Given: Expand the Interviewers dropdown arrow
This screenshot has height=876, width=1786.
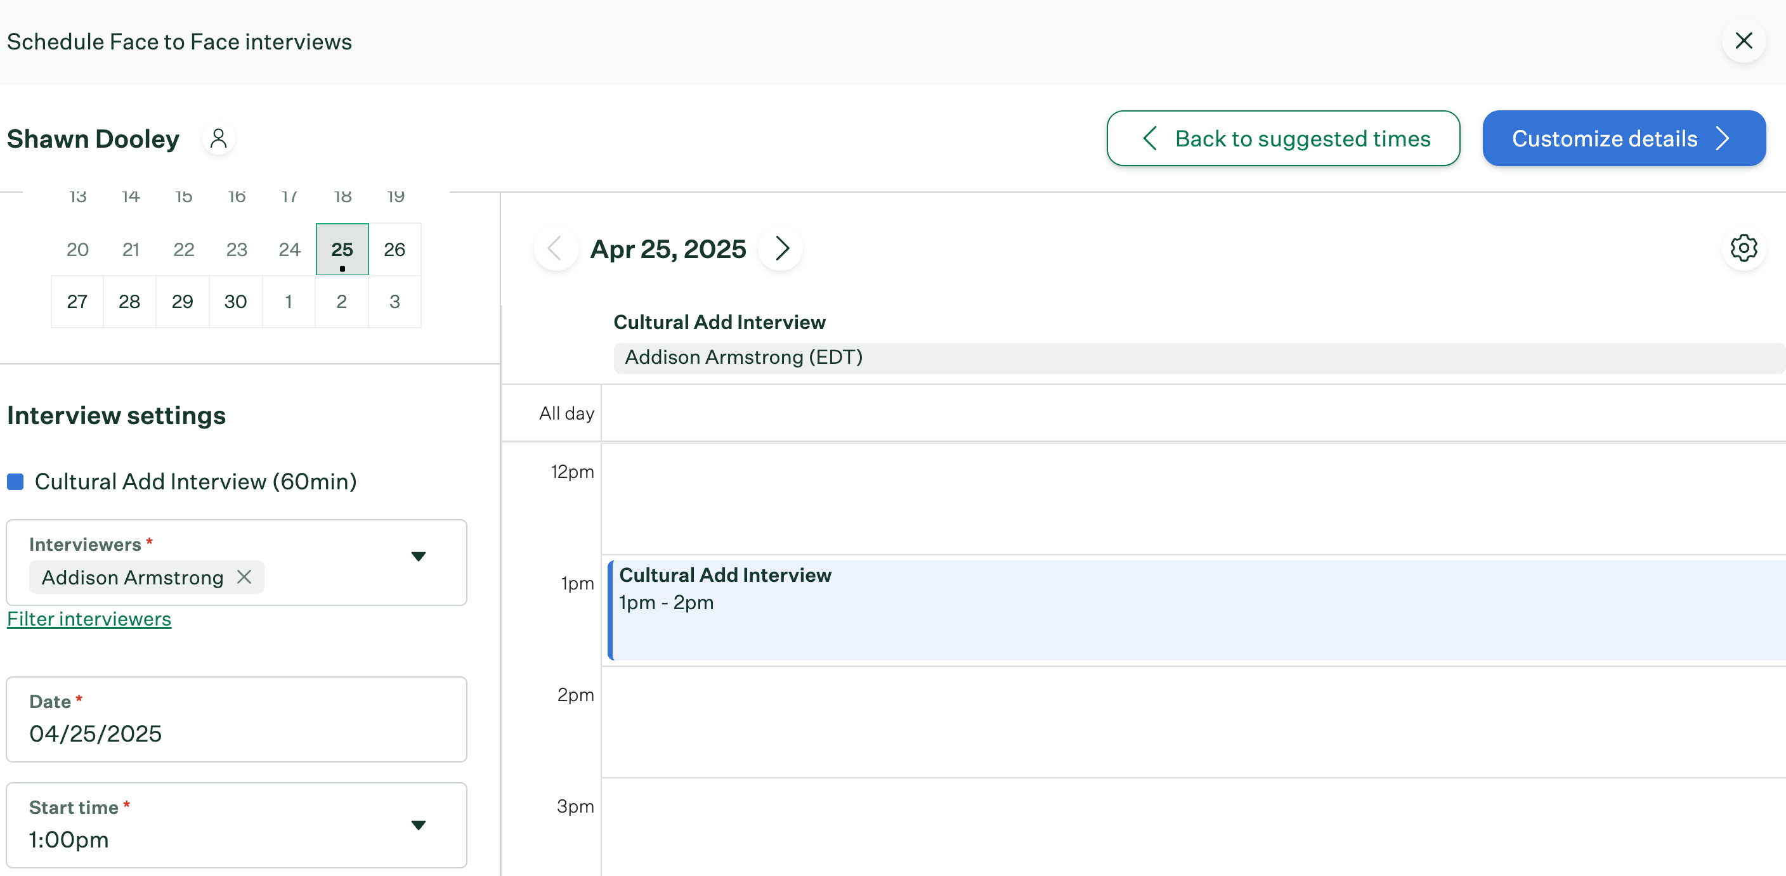Looking at the screenshot, I should tap(418, 557).
